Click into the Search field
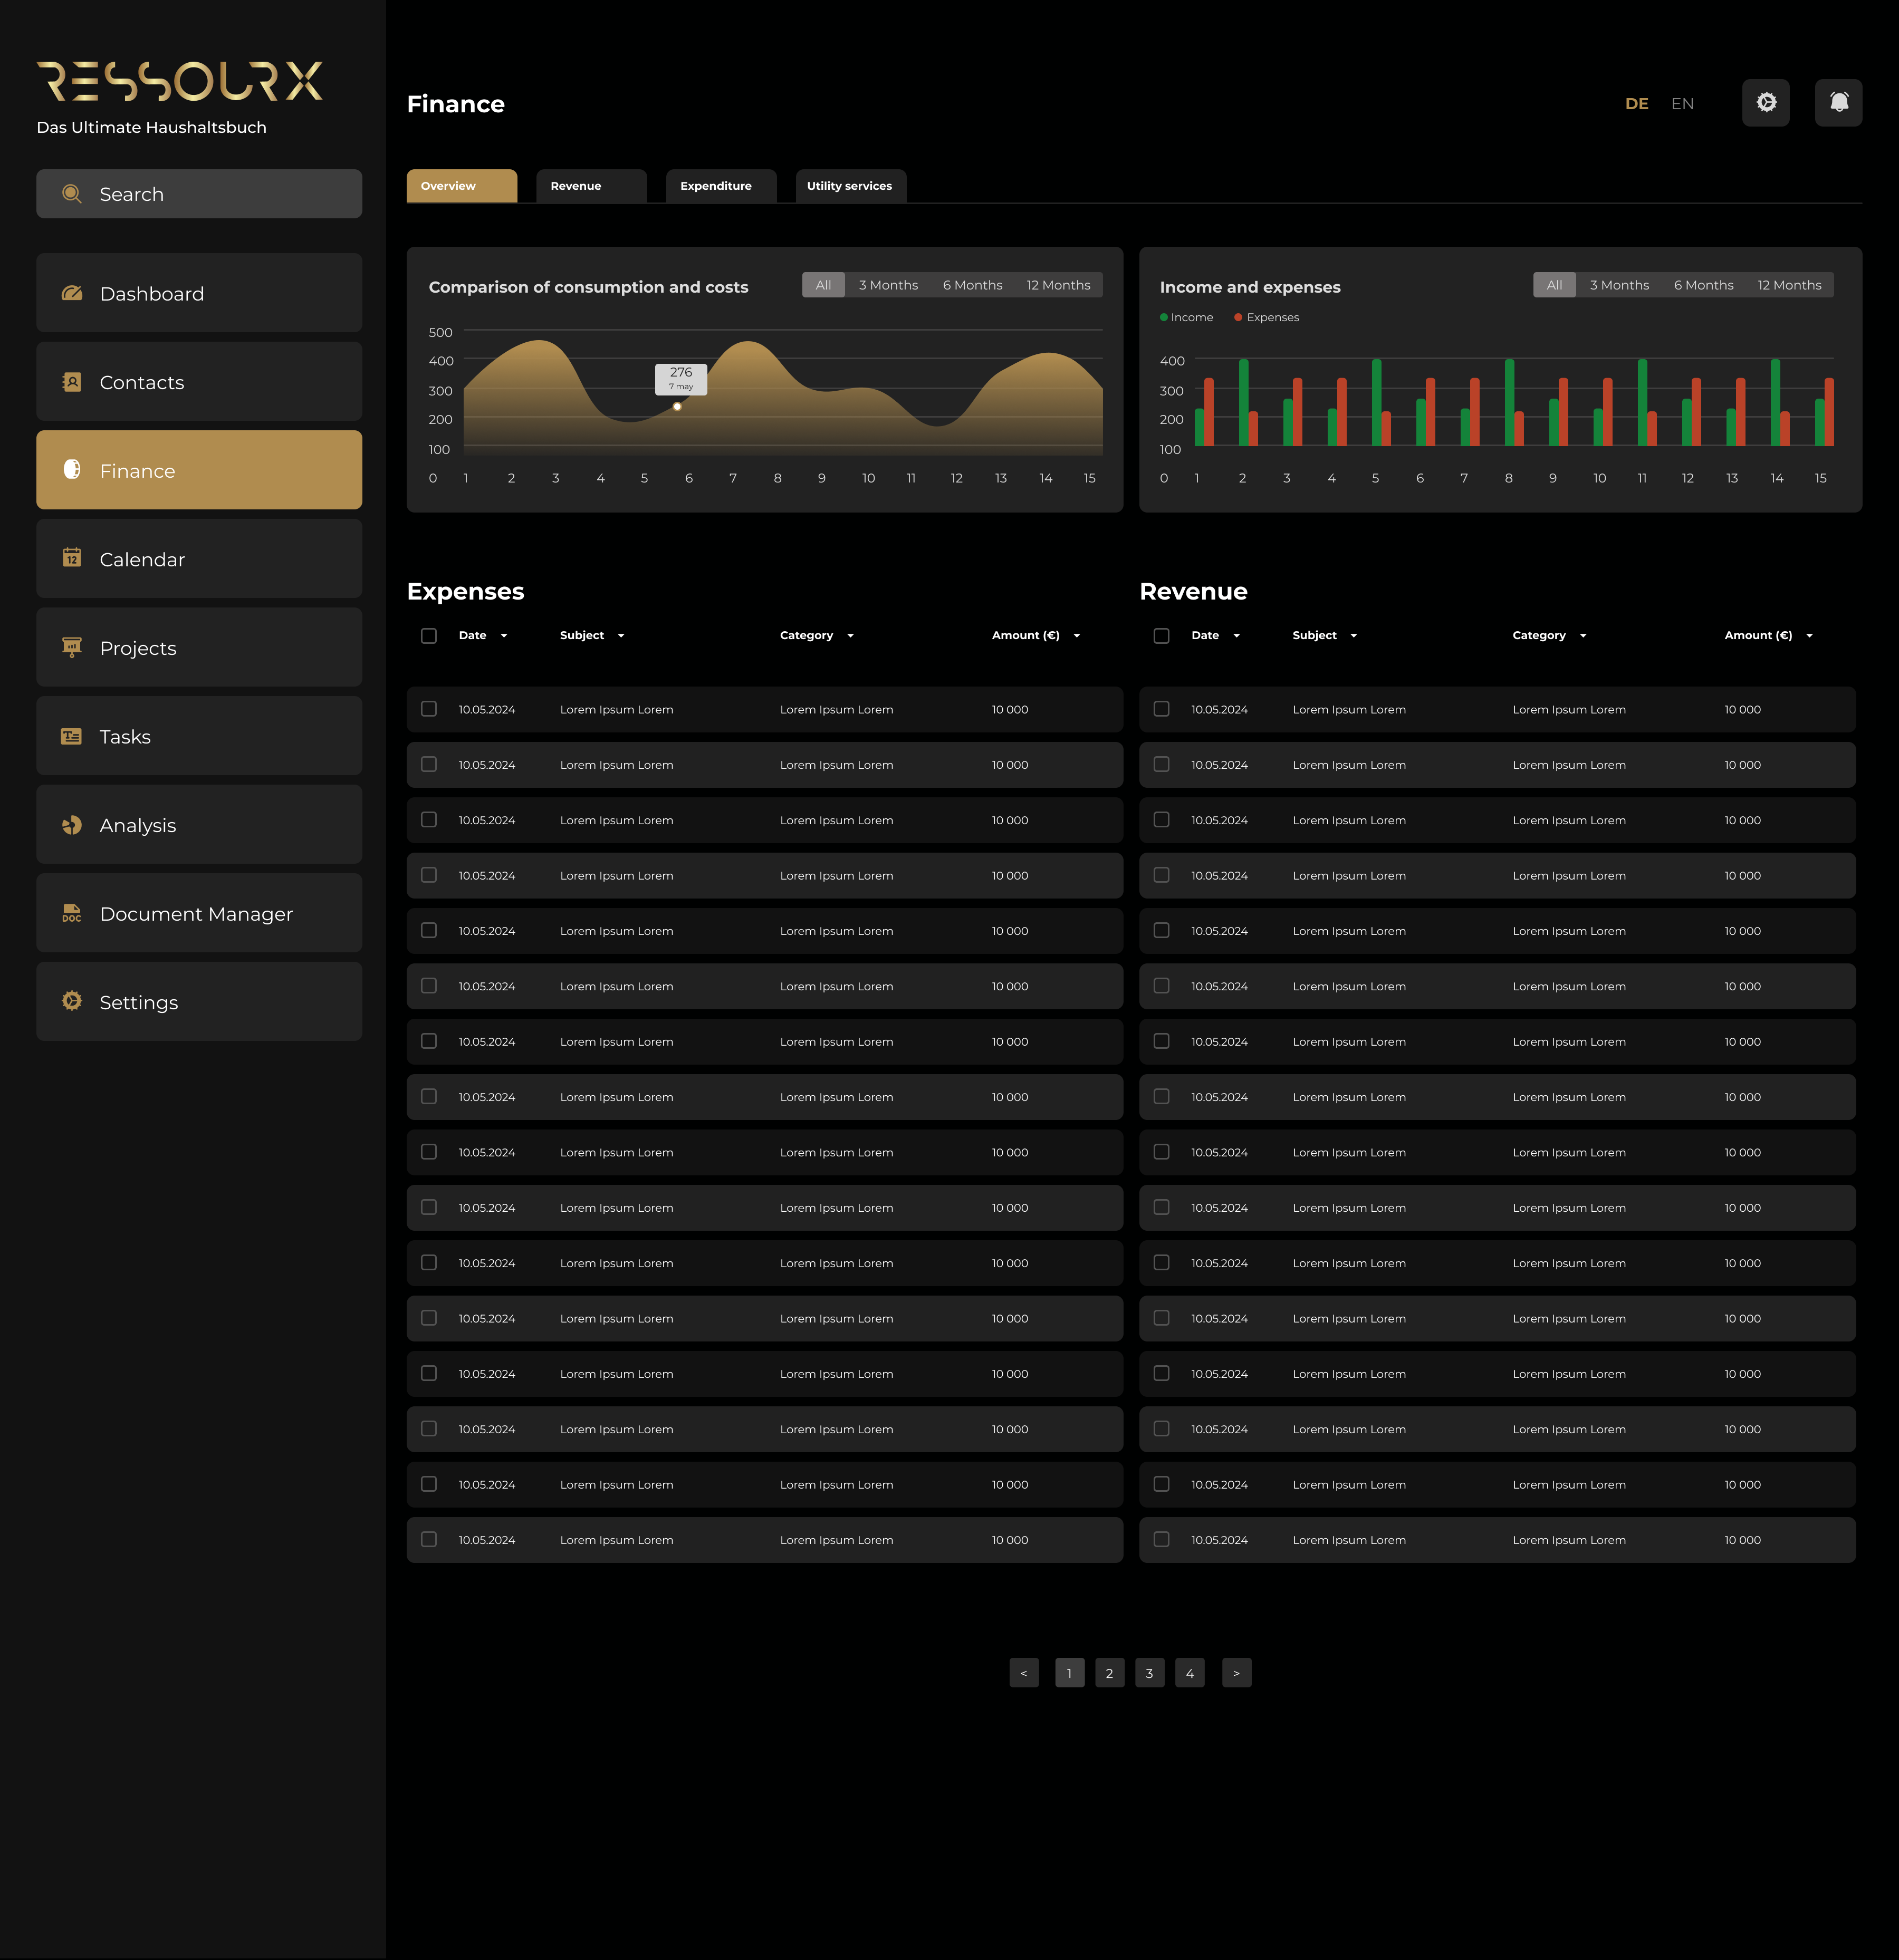Image resolution: width=1899 pixels, height=1960 pixels. [x=199, y=193]
